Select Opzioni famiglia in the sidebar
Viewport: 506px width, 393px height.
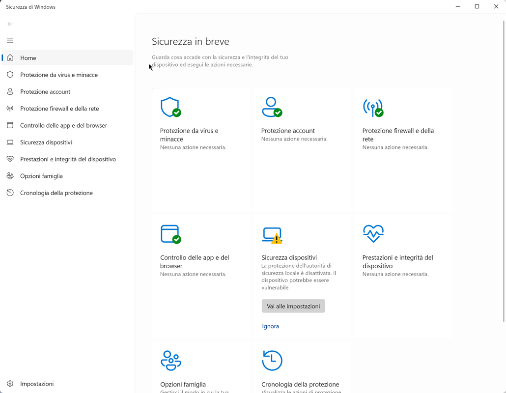coord(67,176)
